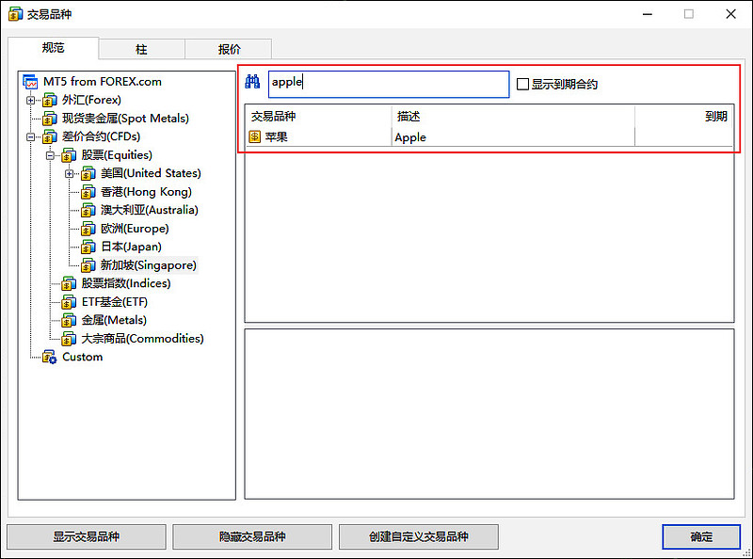Click the 大宗商品(Commodities) folder icon
This screenshot has width=753, height=559.
(x=69, y=339)
